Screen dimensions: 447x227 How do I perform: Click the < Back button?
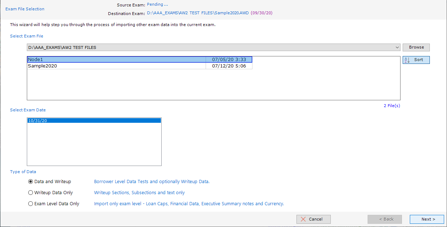point(384,219)
